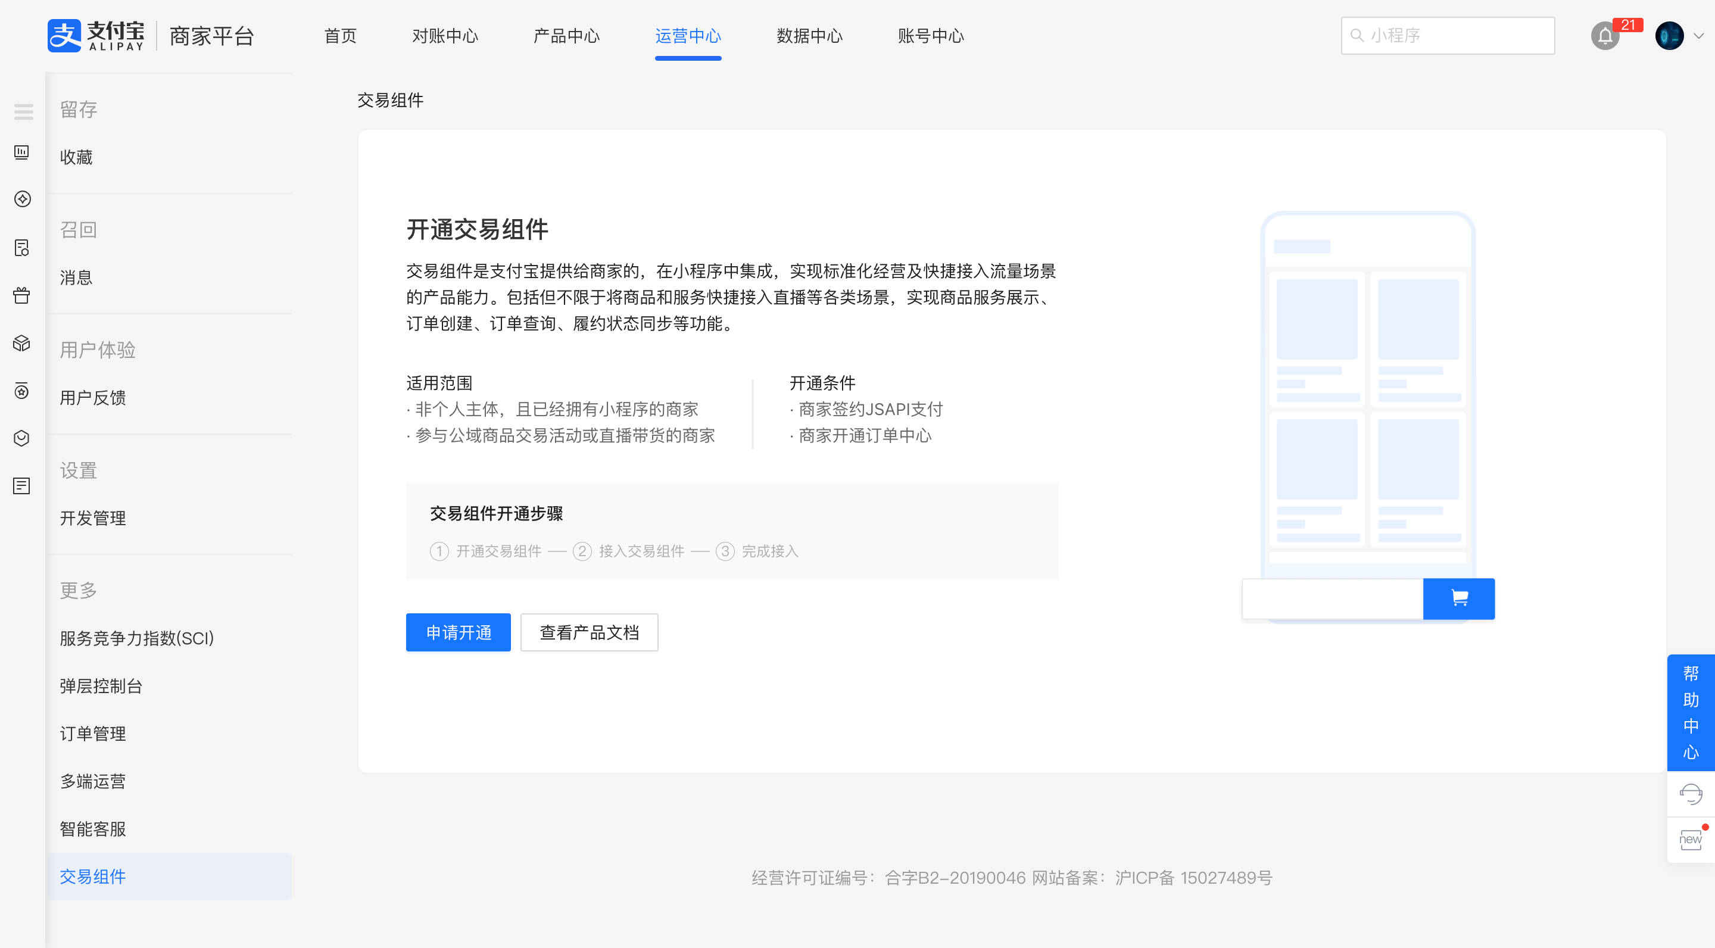Open 服务竞争力指数(SCI) in the sidebar

(x=137, y=638)
